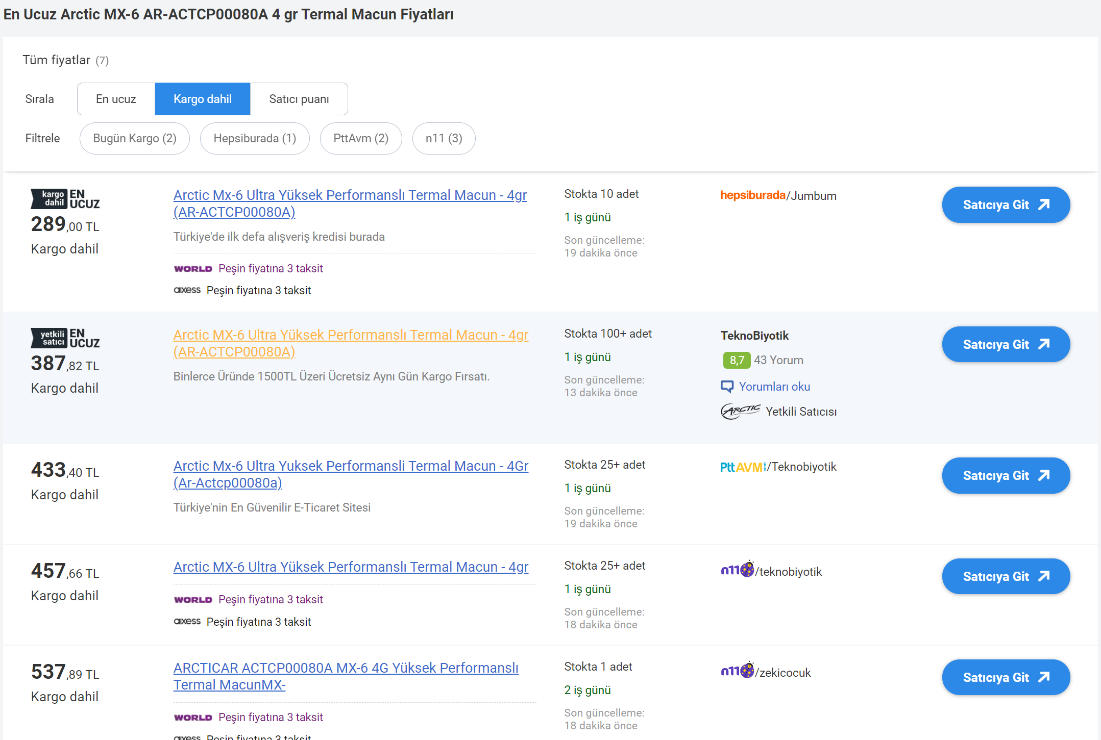The image size is (1101, 740).
Task: Toggle the Hepsiburada (1) filter chip
Action: coord(255,138)
